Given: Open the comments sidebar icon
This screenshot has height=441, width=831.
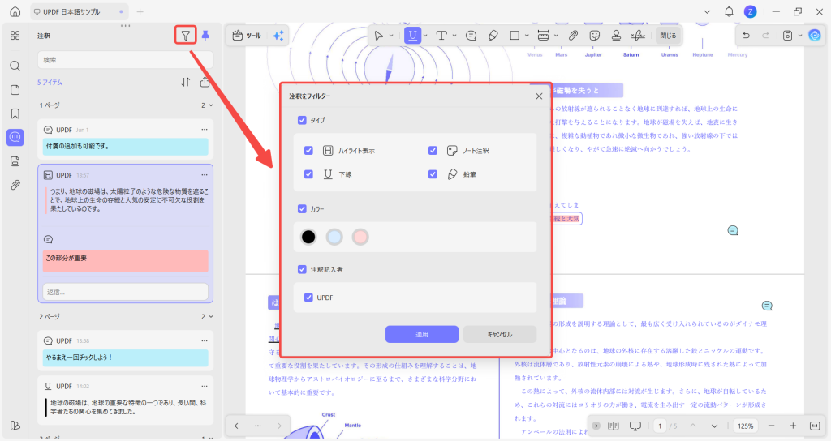Looking at the screenshot, I should pos(15,137).
